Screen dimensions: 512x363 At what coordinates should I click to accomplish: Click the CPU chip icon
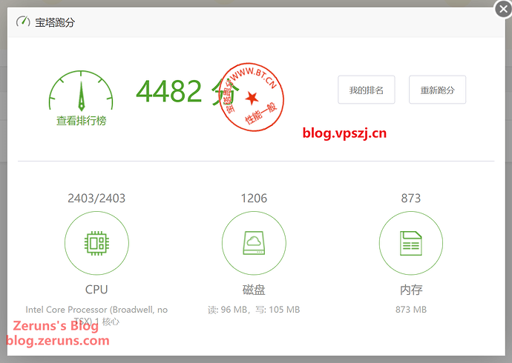click(96, 243)
